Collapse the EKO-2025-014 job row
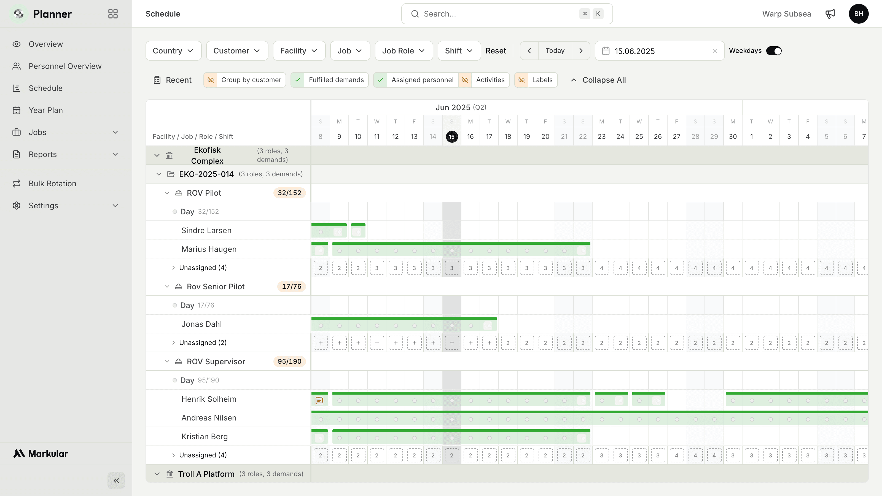Image resolution: width=882 pixels, height=496 pixels. (158, 174)
